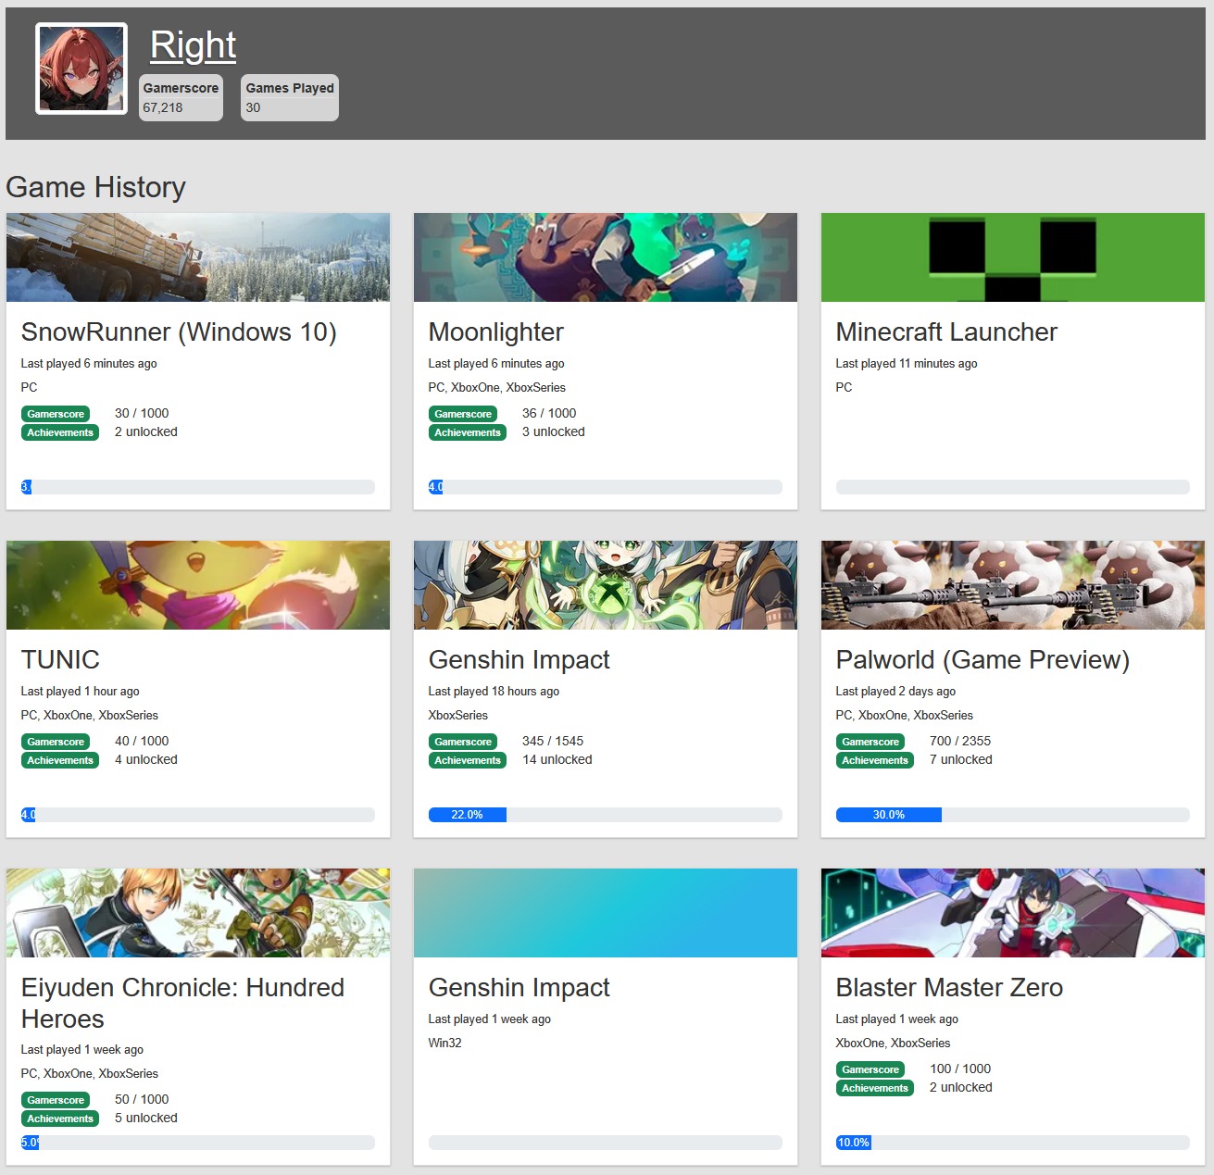Click the Gamerscore 67,218 stat box
The image size is (1214, 1175).
click(x=181, y=97)
